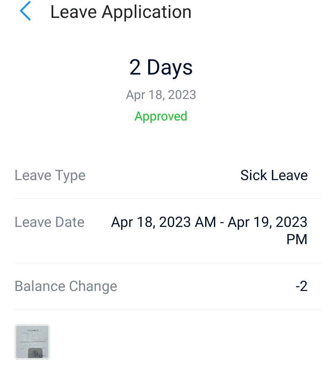
Task: Tap the Apr 18, 2023 AM start date
Action: (x=163, y=222)
